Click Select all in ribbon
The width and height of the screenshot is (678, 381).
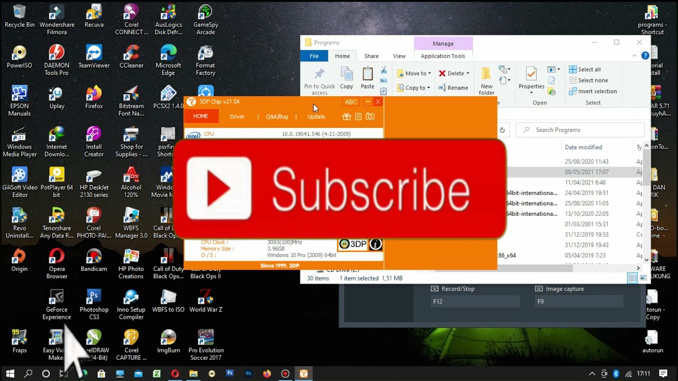point(585,69)
